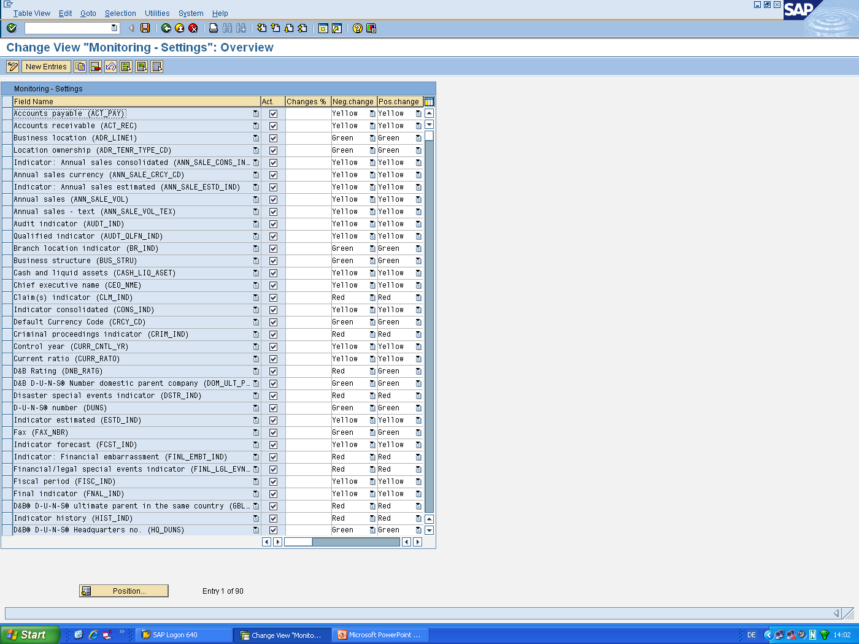859x644 pixels.
Task: Uncheck Act. for Accounts payable
Action: 273,113
